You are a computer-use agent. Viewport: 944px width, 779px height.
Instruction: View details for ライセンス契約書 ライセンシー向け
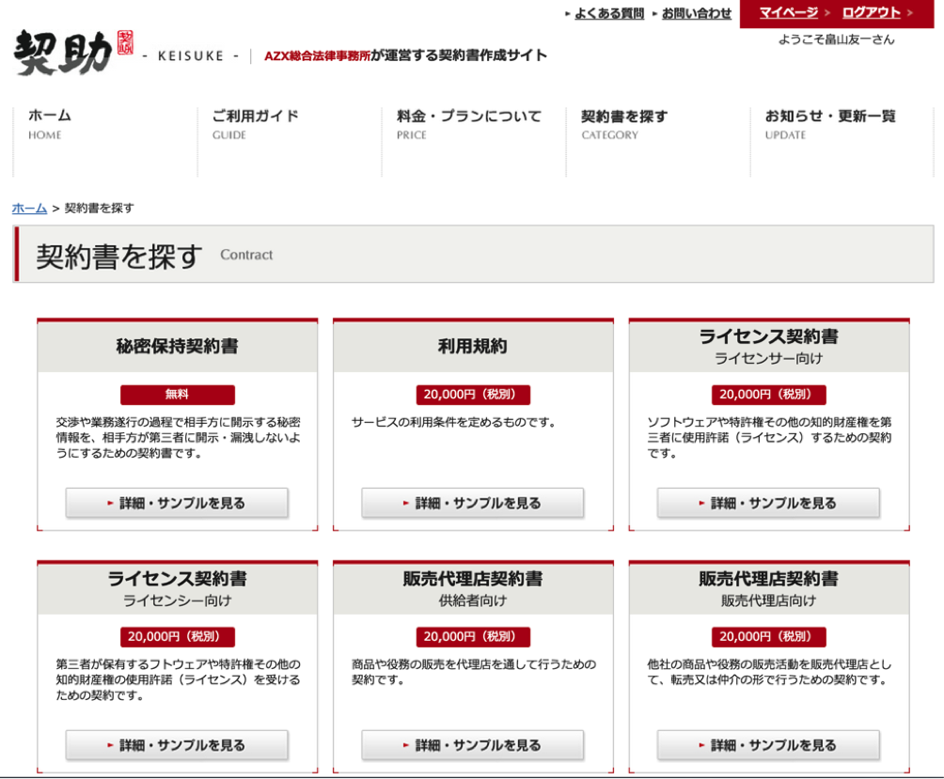[x=177, y=745]
